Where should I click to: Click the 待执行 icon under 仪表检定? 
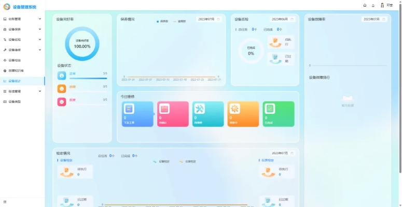268,172
